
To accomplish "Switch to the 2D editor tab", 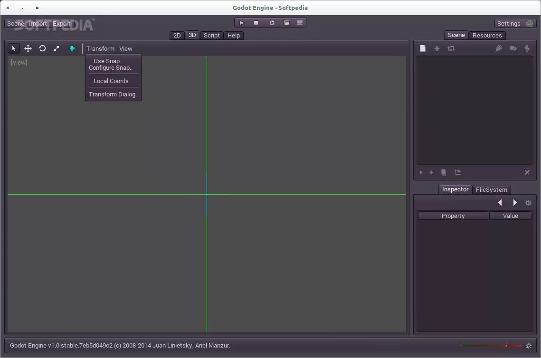I will 177,36.
